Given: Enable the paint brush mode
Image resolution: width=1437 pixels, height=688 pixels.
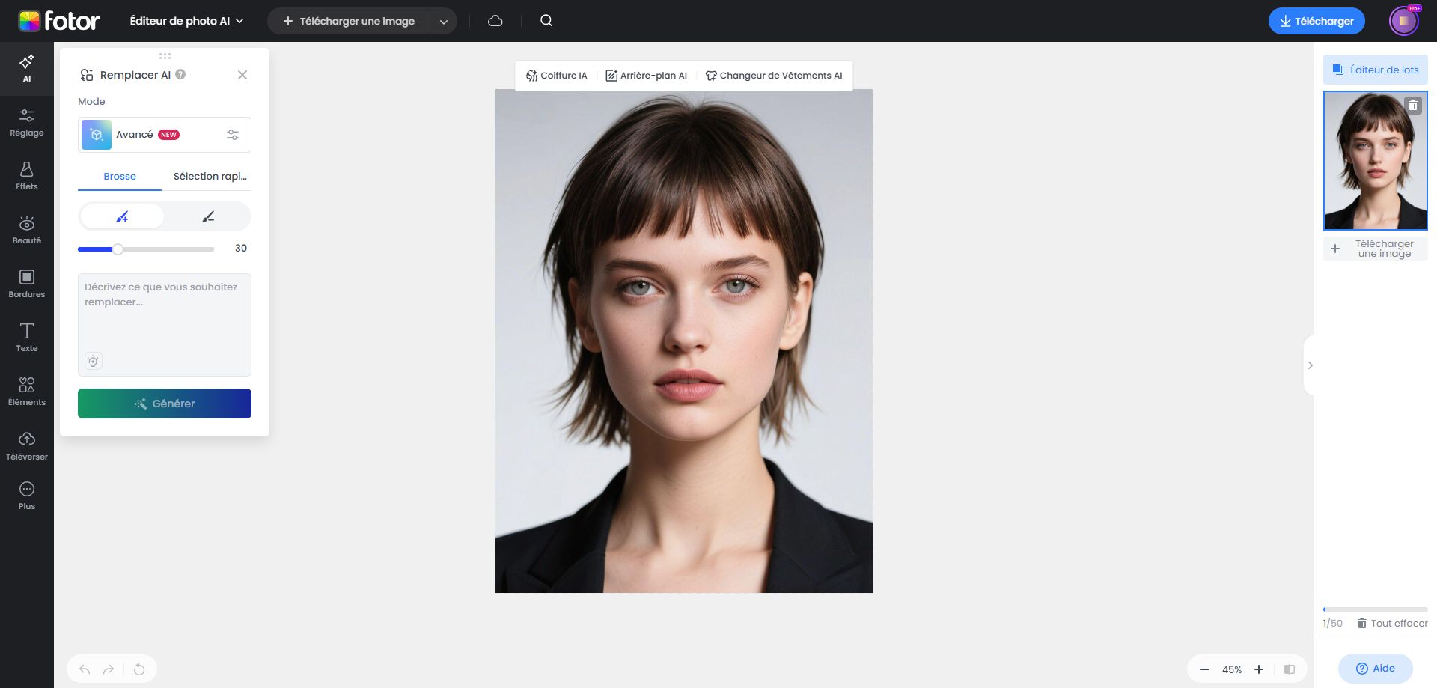Looking at the screenshot, I should [122, 216].
